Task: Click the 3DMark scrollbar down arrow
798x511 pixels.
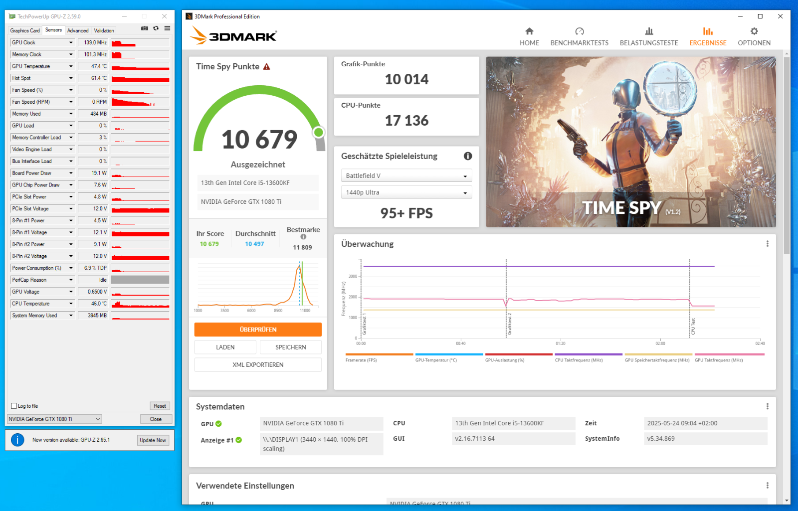Action: [x=787, y=500]
